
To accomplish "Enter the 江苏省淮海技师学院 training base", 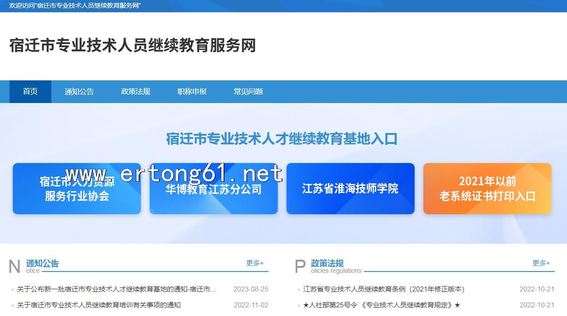I will (350, 189).
